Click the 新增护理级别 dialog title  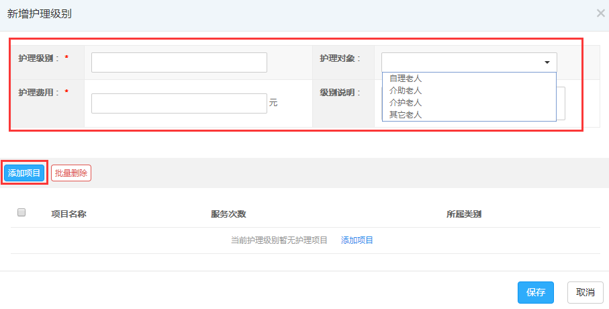(40, 13)
